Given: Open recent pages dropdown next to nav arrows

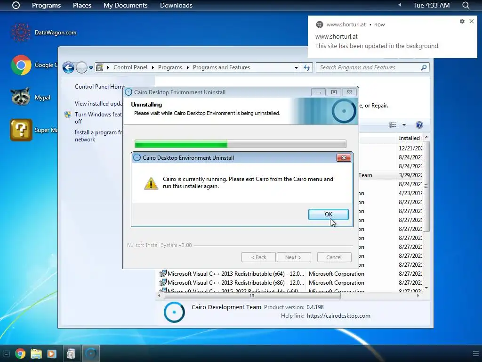Looking at the screenshot, I should 91,68.
